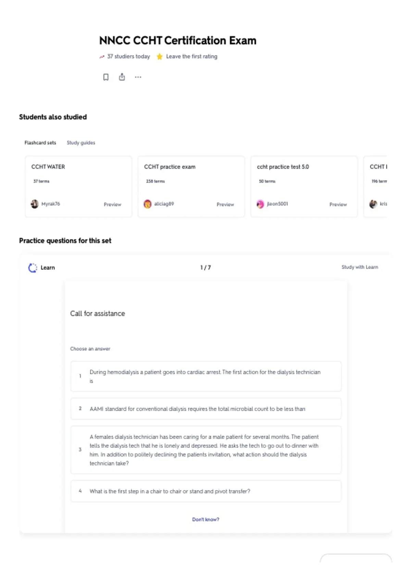The image size is (411, 583).
Task: Open Study with Learn link
Action: coord(360,267)
